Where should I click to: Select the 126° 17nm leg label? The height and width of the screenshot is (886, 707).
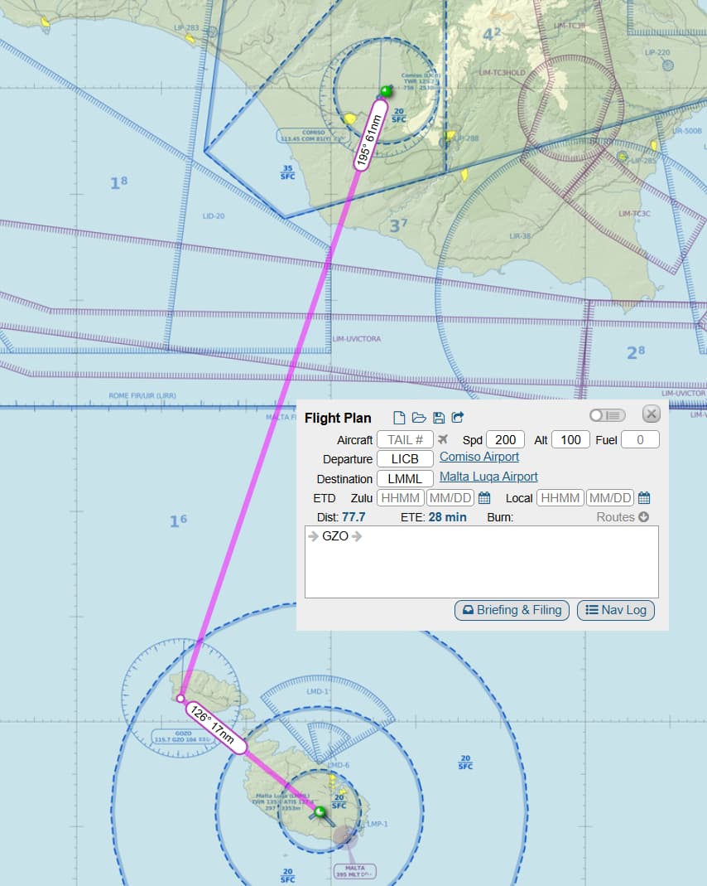click(215, 728)
